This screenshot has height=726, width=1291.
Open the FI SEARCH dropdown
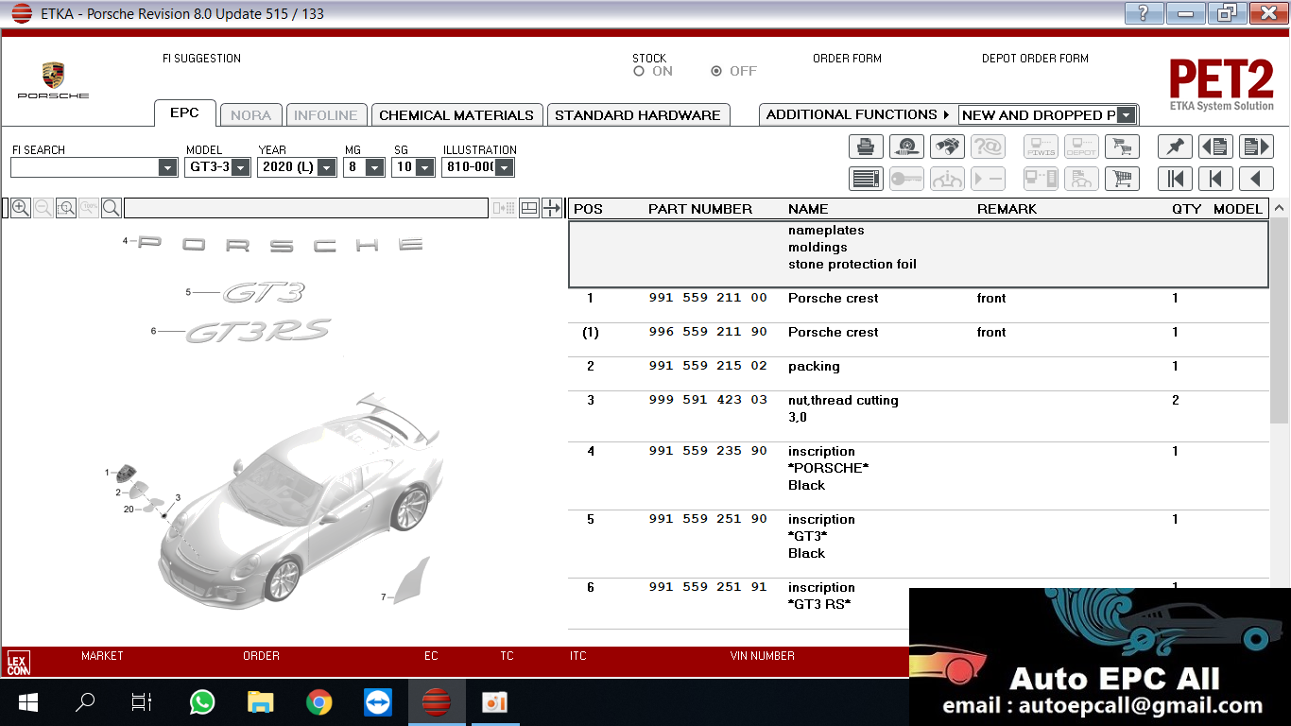(x=167, y=167)
